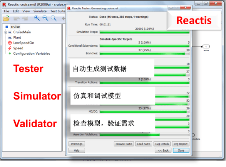
Task: Click the Transition Actions progress bar
Action: (144, 83)
